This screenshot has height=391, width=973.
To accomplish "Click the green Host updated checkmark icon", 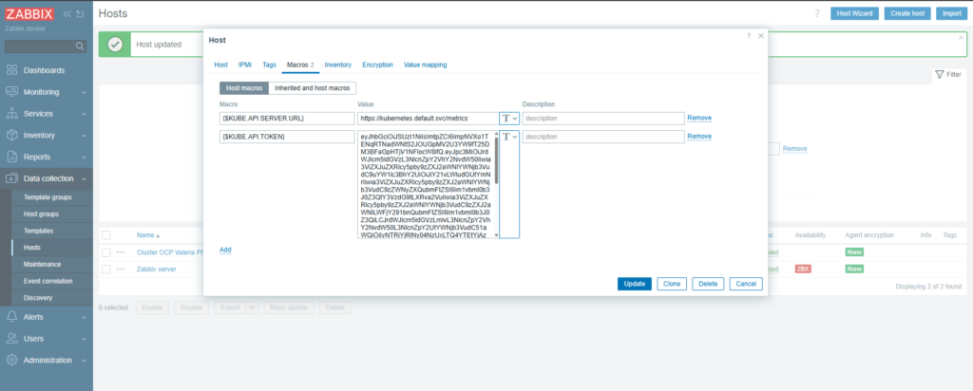I will [x=115, y=45].
